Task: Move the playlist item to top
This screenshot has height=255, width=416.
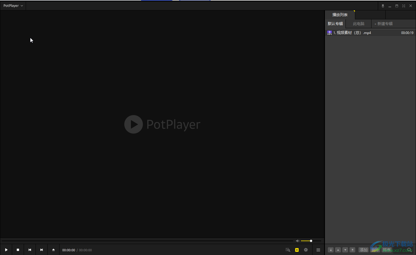Action: pos(331,250)
